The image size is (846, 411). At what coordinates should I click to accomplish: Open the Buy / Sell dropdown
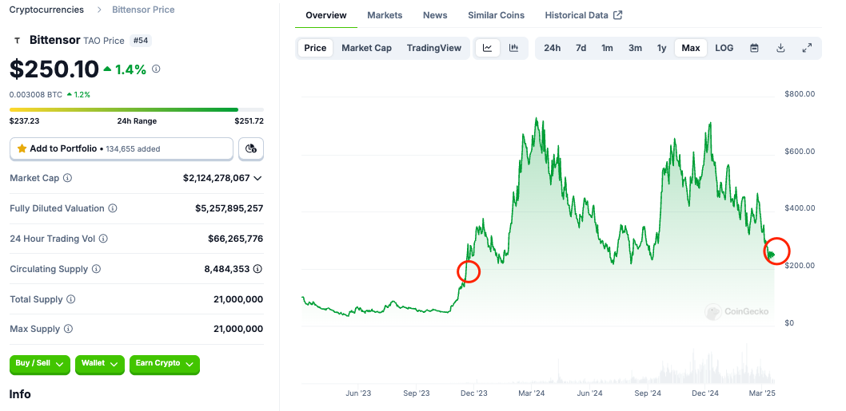coord(39,364)
